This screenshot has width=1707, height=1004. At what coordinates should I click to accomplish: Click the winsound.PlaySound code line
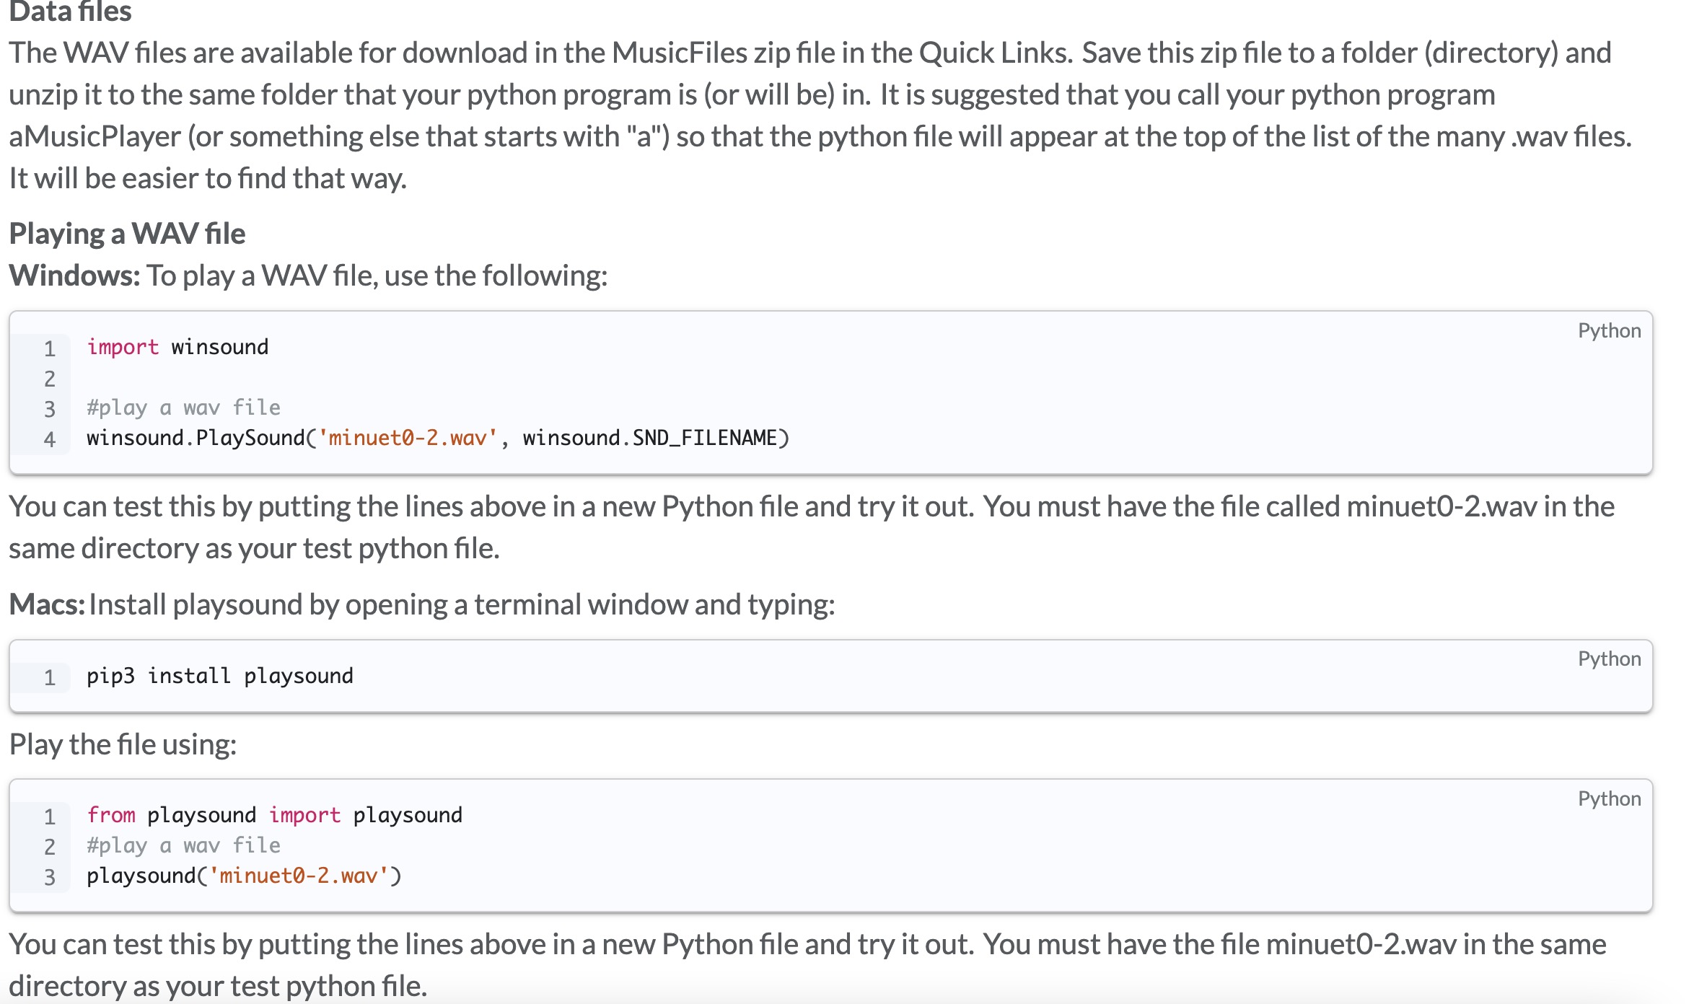[437, 438]
